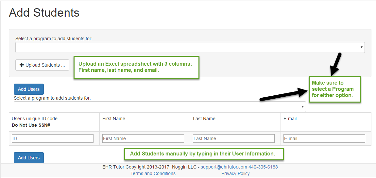Click the User's unique ID code column header

pyautogui.click(x=35, y=119)
